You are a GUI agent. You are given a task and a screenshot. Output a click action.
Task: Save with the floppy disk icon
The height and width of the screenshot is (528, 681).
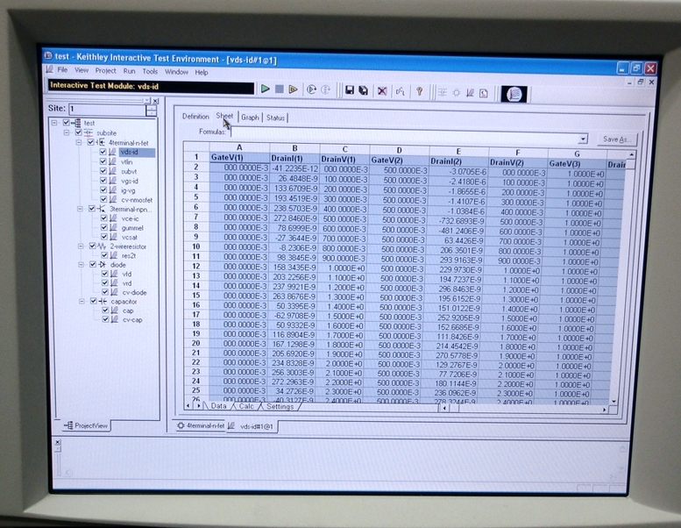click(349, 90)
